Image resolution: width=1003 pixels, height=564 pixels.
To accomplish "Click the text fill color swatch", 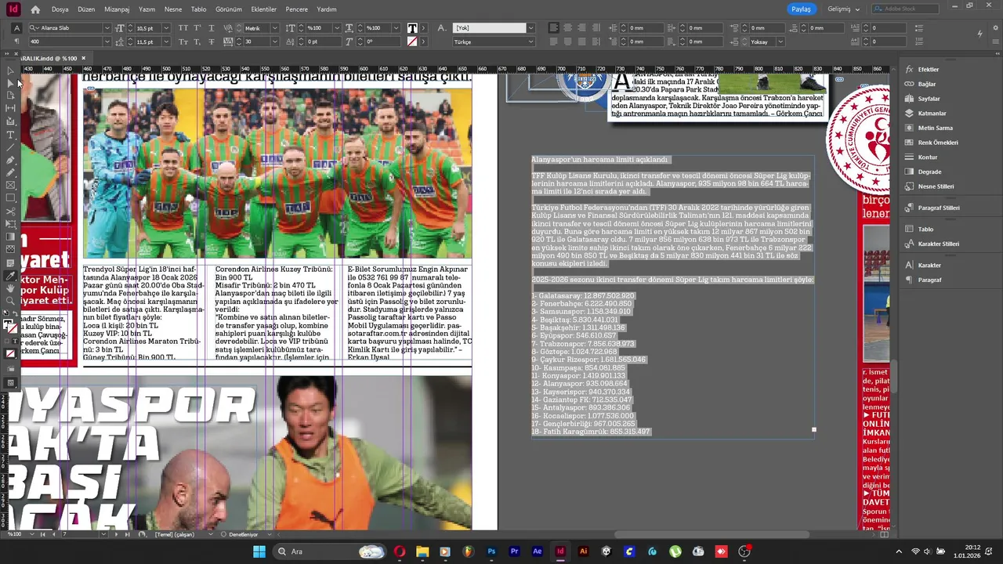I will 412,28.
